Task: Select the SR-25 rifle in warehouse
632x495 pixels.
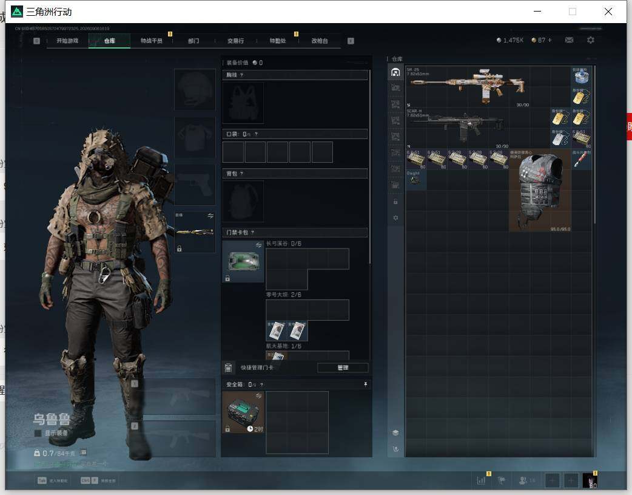Action: point(468,86)
